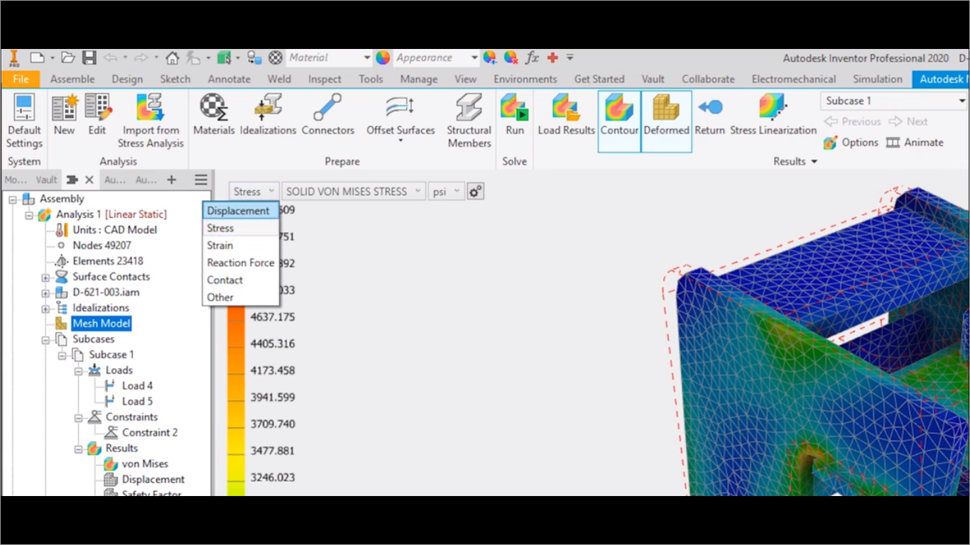Click Import from Stress Analysis
The height and width of the screenshot is (545, 970).
pyautogui.click(x=151, y=121)
